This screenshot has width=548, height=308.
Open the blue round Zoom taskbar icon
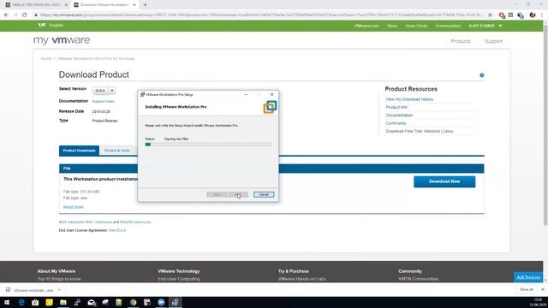click(x=161, y=302)
